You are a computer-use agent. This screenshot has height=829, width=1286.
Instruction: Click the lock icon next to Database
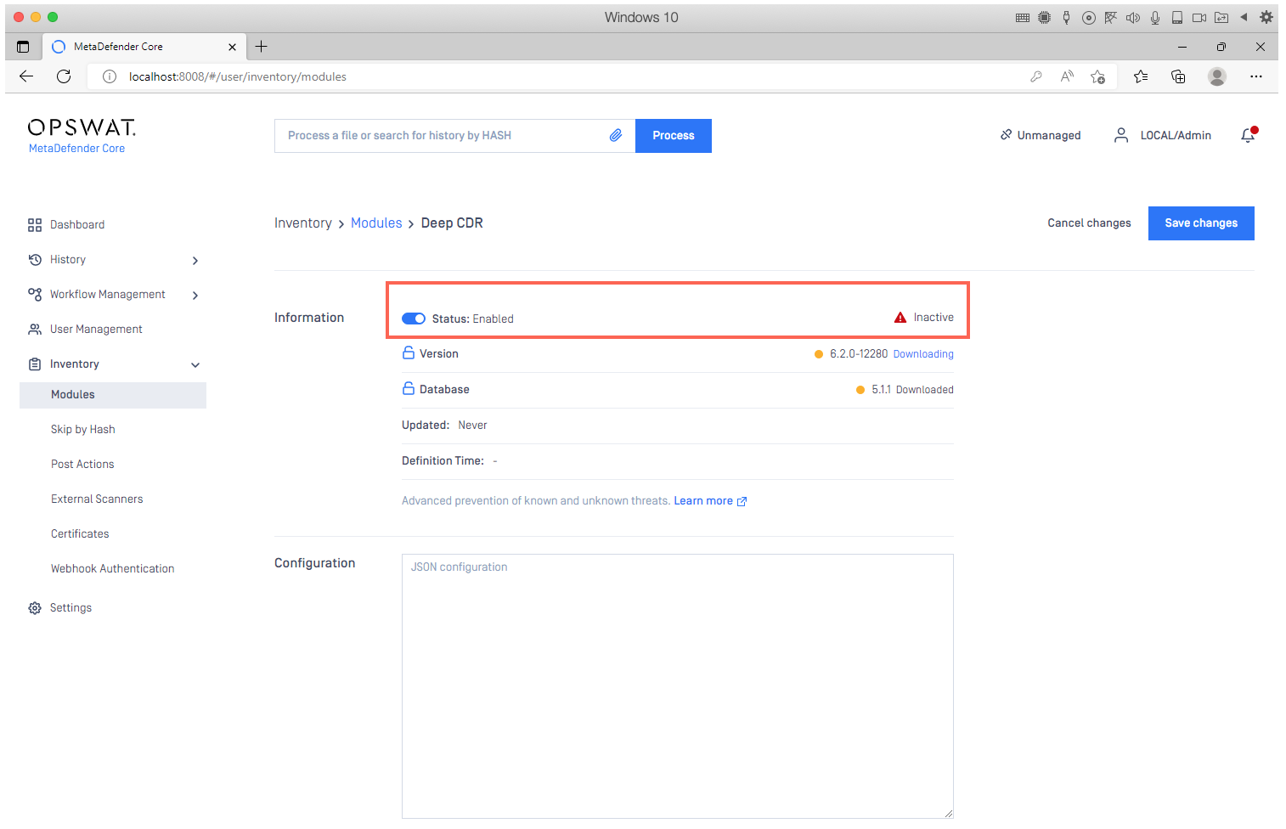(409, 388)
